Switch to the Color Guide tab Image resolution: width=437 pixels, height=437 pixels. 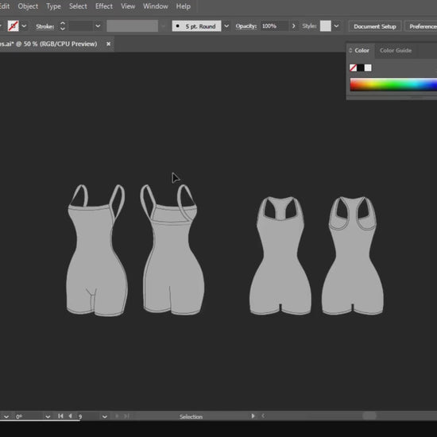tap(396, 50)
